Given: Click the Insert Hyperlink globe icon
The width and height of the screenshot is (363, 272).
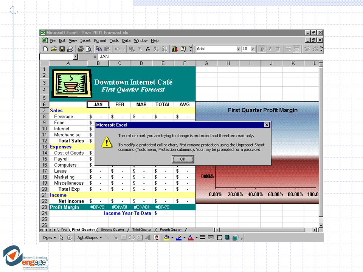Looking at the screenshot, I should pos(132,49).
